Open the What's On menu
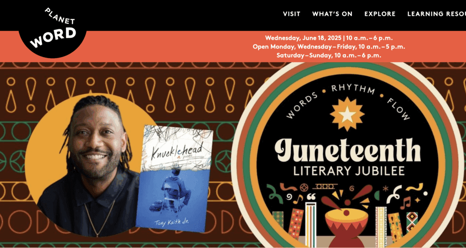The image size is (466, 248). 332,14
